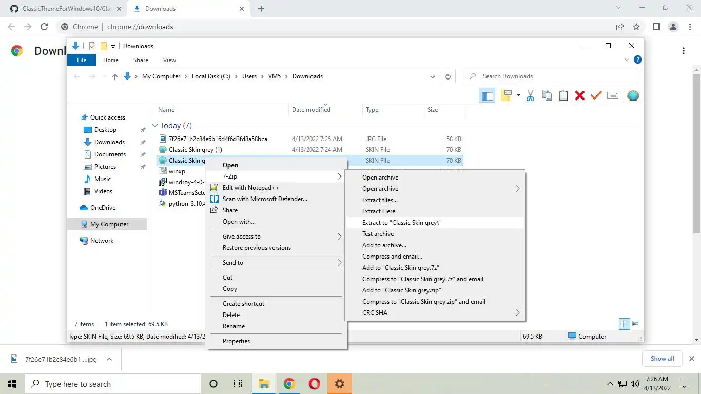Open Opera browser from taskbar

(315, 384)
